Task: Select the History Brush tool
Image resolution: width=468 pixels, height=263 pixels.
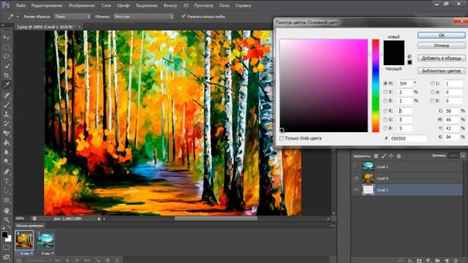Action: [7, 123]
